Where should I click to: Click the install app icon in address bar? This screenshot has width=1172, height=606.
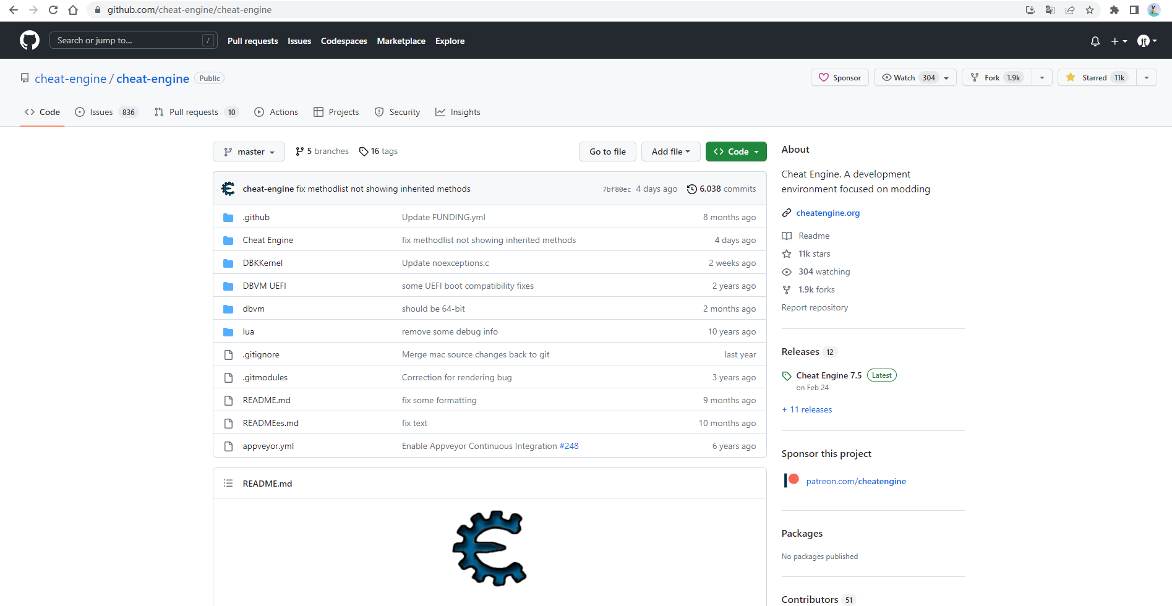pyautogui.click(x=1030, y=10)
